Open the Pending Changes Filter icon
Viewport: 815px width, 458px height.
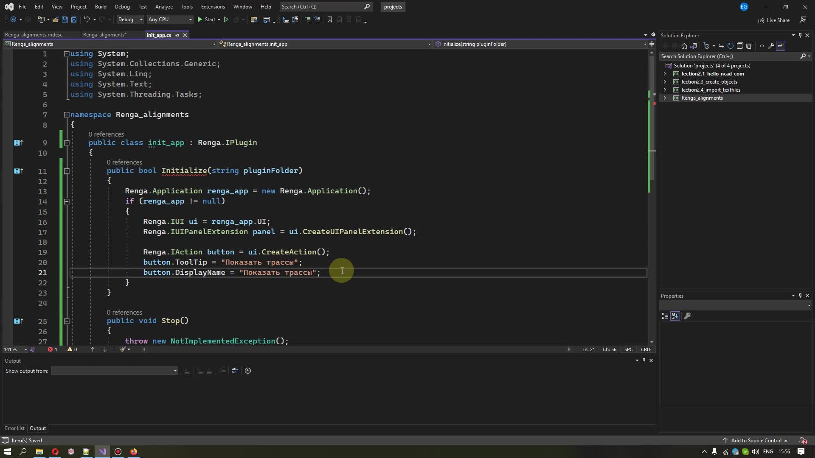tap(707, 46)
